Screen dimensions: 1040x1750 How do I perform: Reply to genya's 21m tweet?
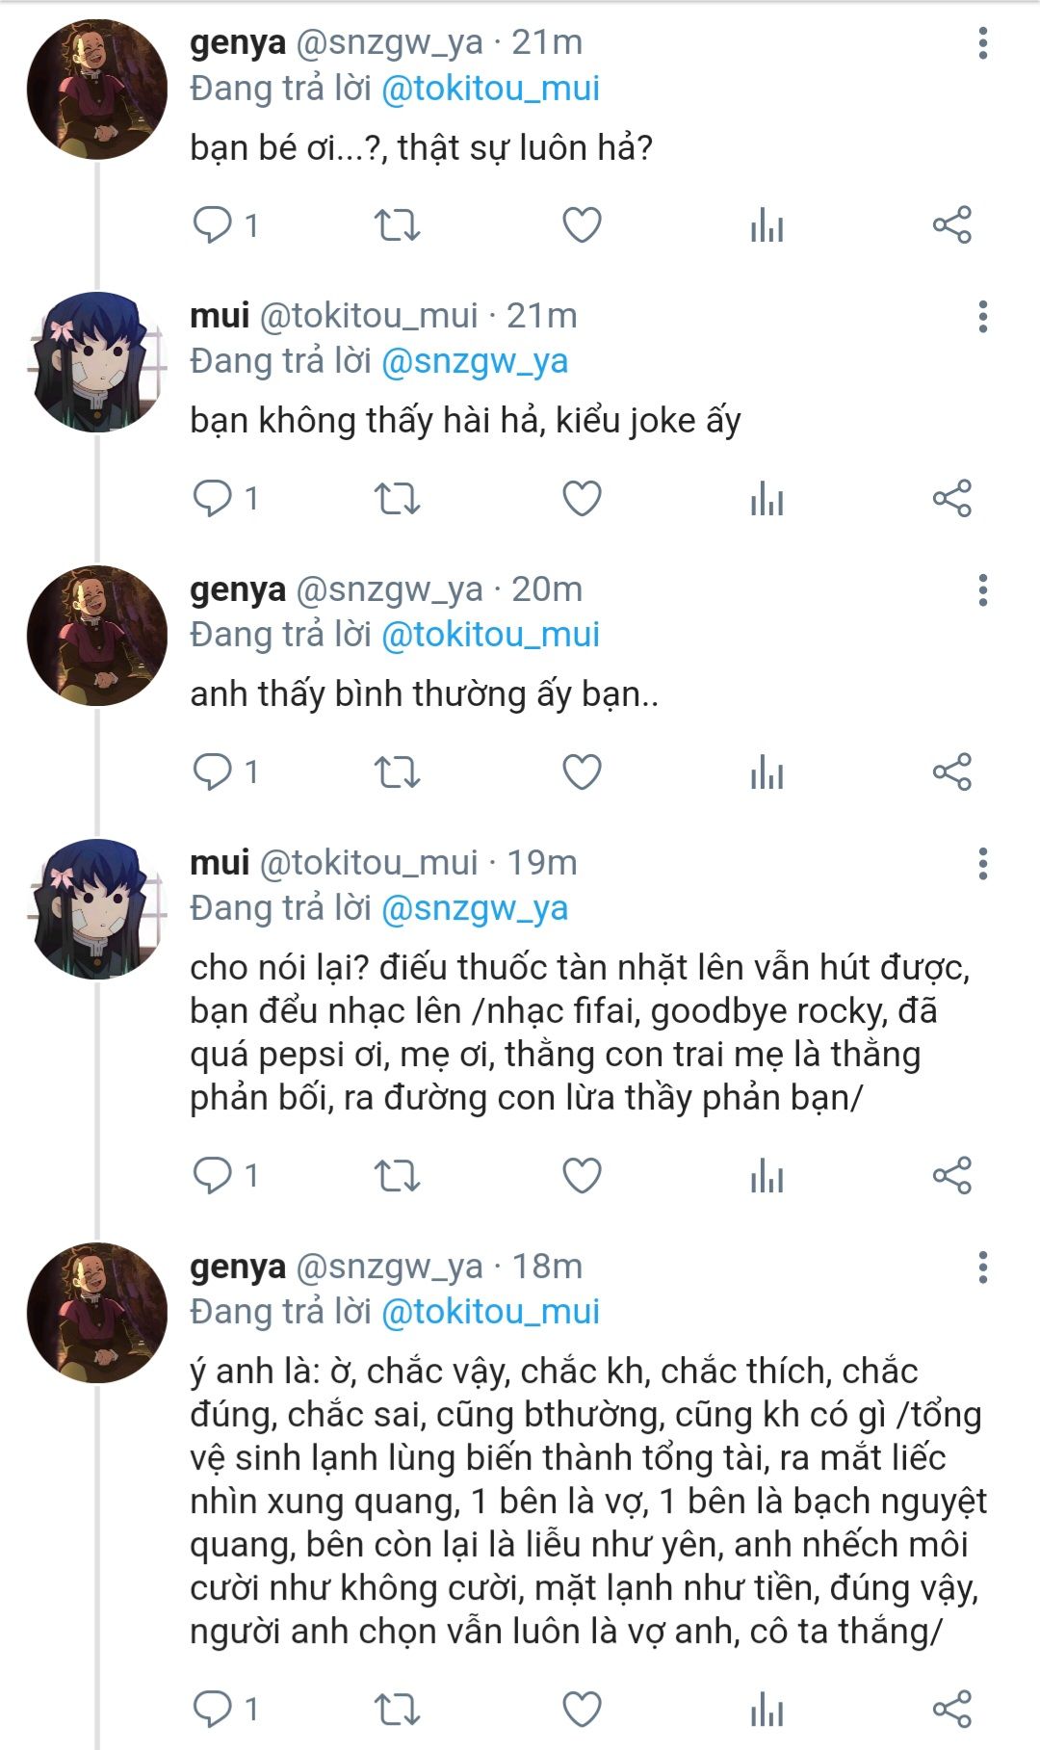point(213,225)
